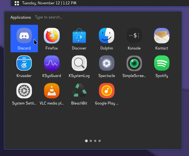Open the System Settings gear icon

(24, 91)
